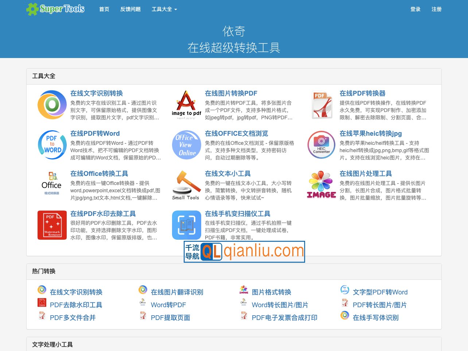468x351 pixels.
Task: Expand the 工具大全 navigation dropdown
Action: pos(164,9)
